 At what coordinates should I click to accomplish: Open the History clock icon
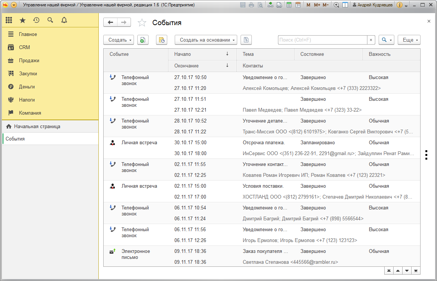point(36,20)
